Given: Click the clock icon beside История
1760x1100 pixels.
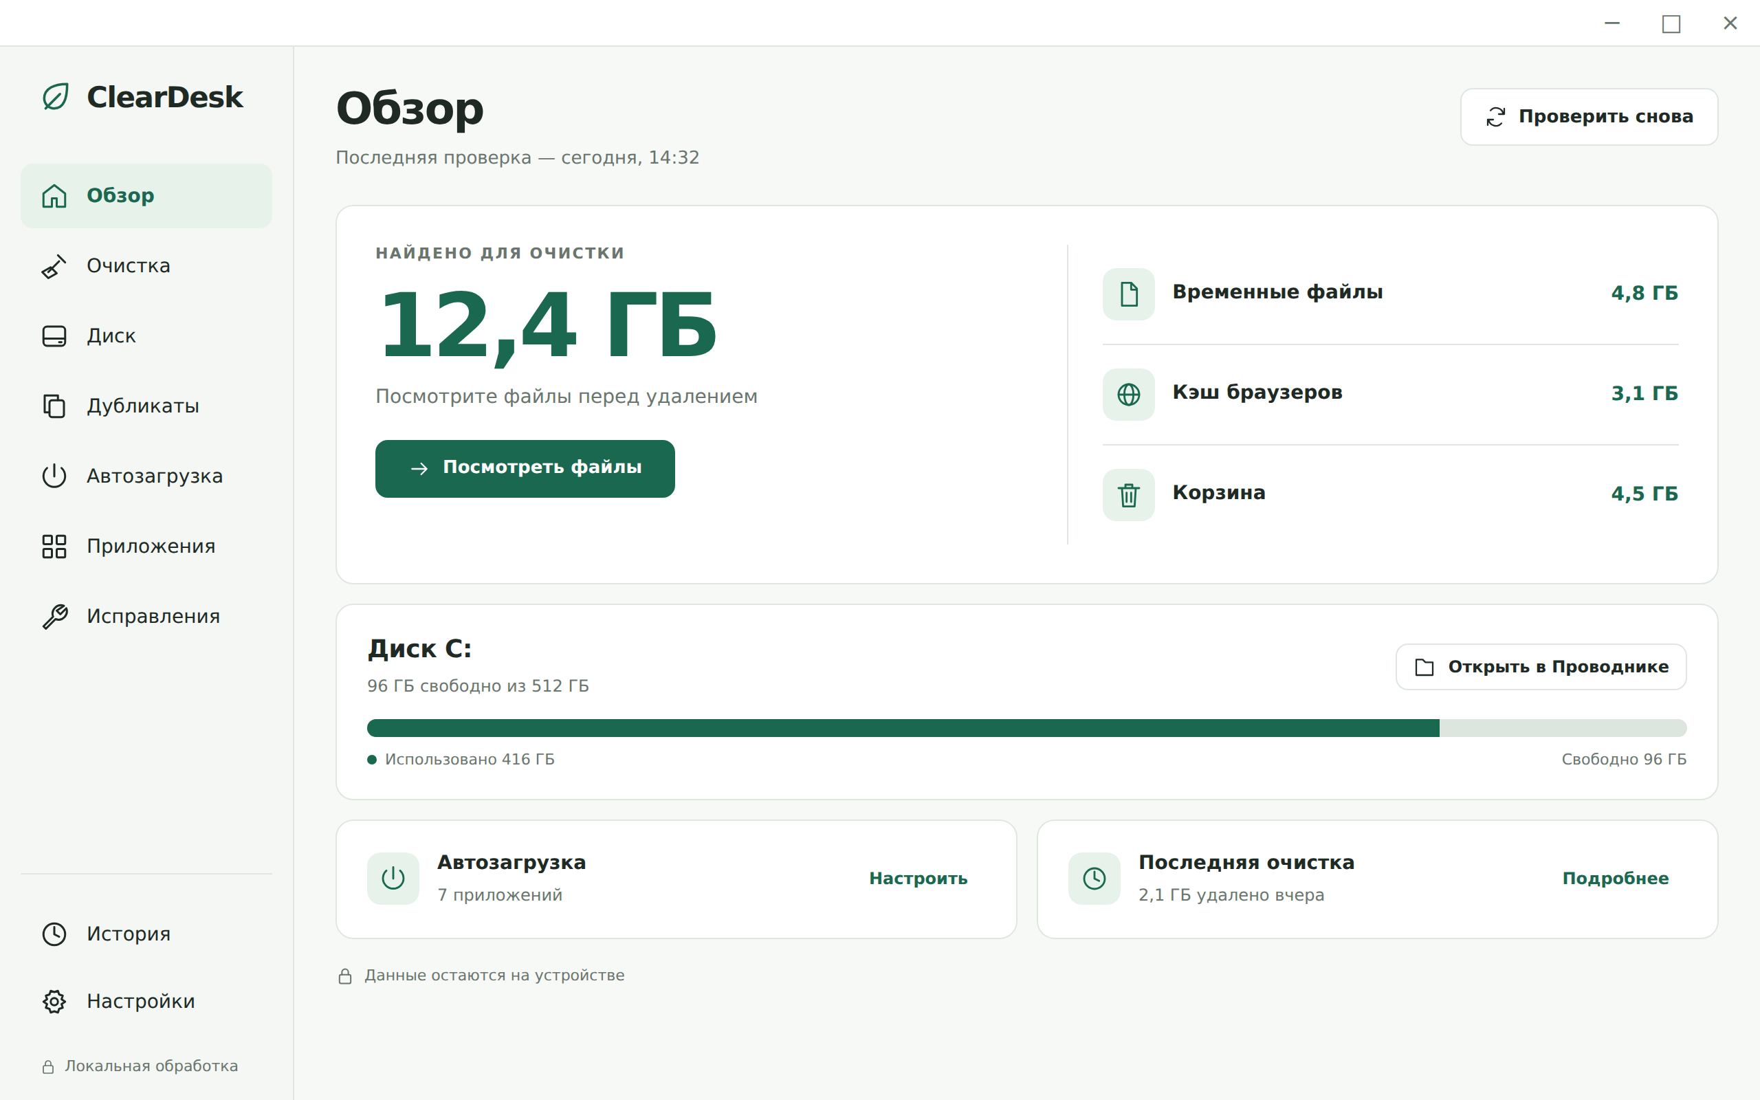Looking at the screenshot, I should (54, 934).
